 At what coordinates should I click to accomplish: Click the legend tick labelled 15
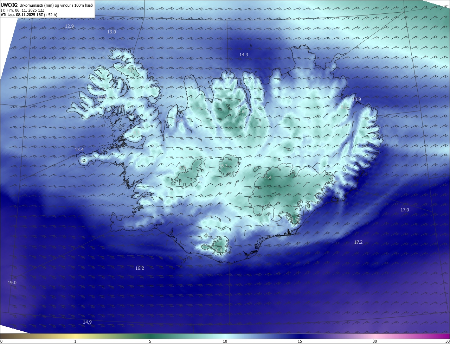coord(300,341)
